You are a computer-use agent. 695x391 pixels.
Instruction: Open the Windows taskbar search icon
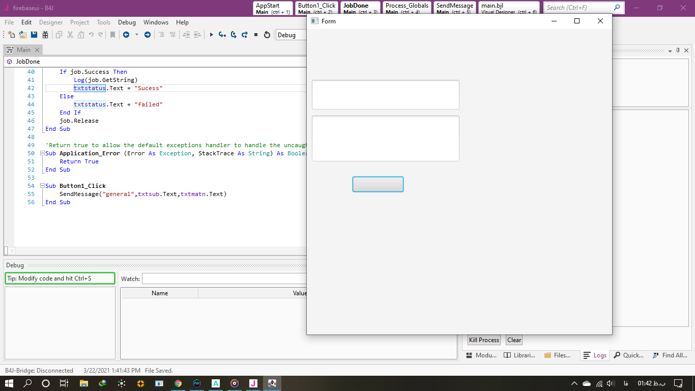[27, 383]
